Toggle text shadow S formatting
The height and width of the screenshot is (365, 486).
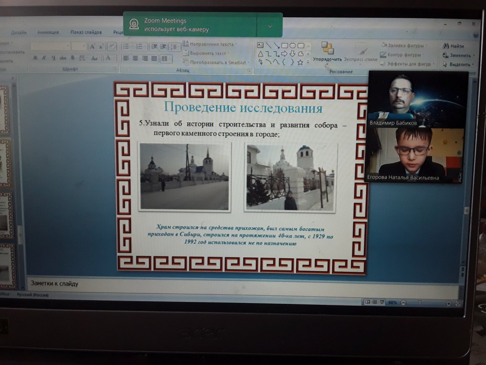[72, 58]
